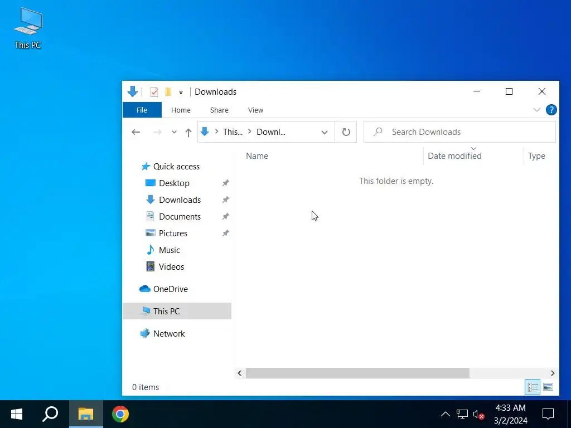
Task: Click the horizontal scrollbar thumb
Action: [x=357, y=373]
